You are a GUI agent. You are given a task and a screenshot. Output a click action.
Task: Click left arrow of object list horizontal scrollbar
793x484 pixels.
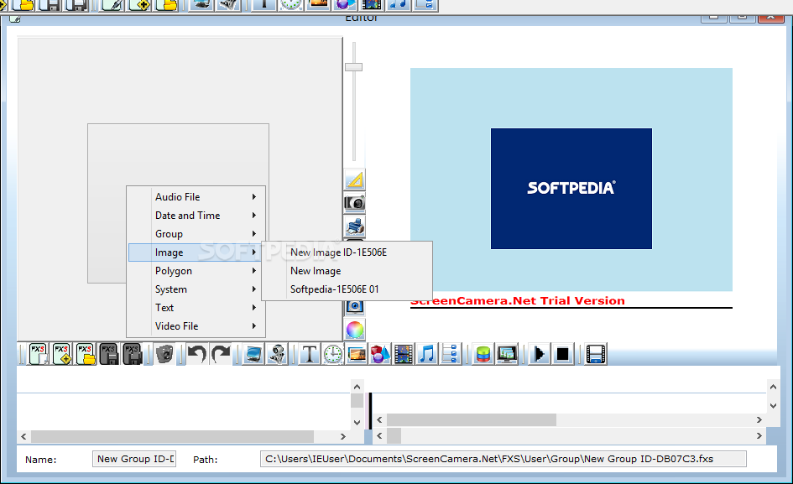click(23, 436)
